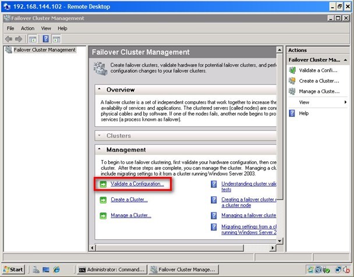Open Managing a failover cluster link
Viewport: 354px width, 277px height.
(x=249, y=215)
